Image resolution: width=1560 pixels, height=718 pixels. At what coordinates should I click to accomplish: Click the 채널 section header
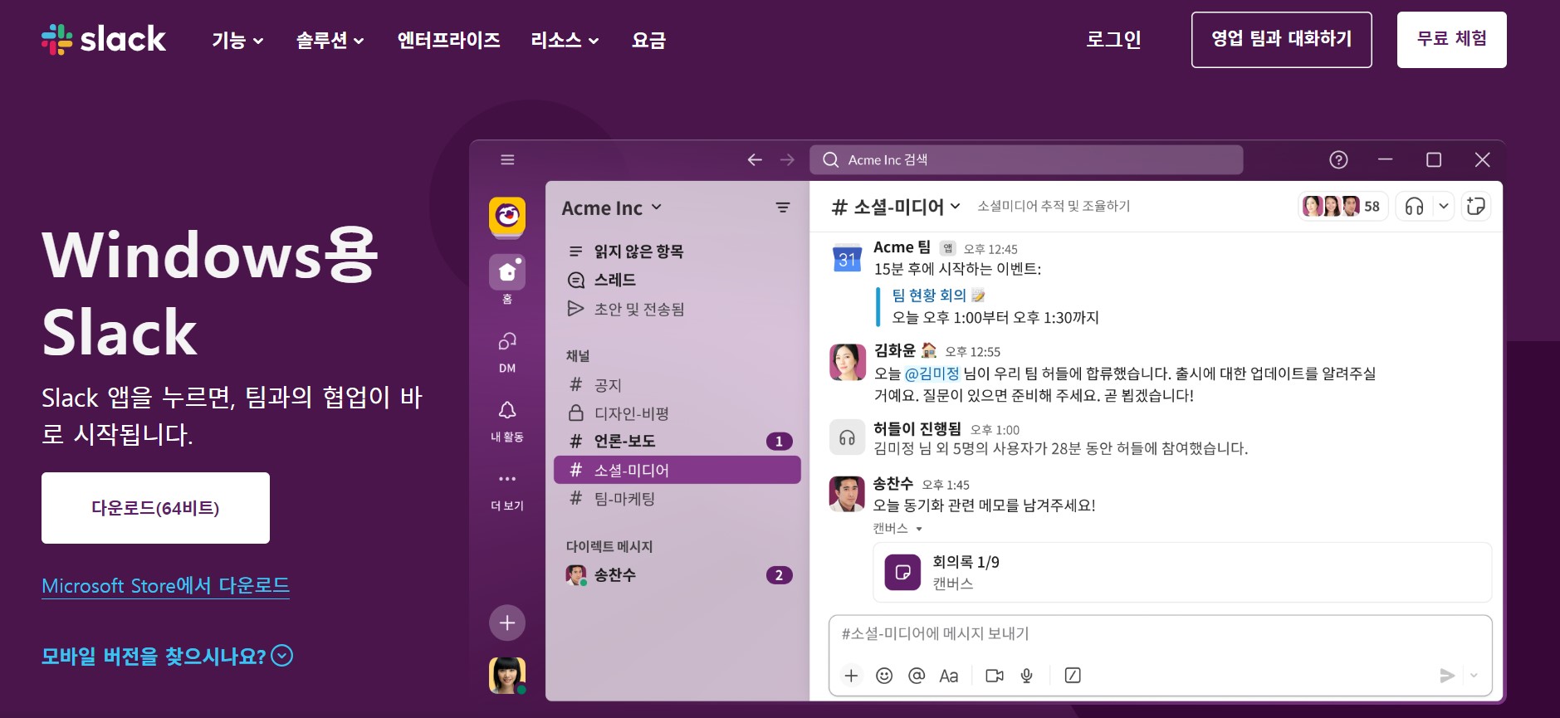[578, 356]
